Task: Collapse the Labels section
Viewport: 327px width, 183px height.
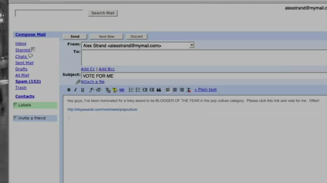Action: click(x=16, y=105)
